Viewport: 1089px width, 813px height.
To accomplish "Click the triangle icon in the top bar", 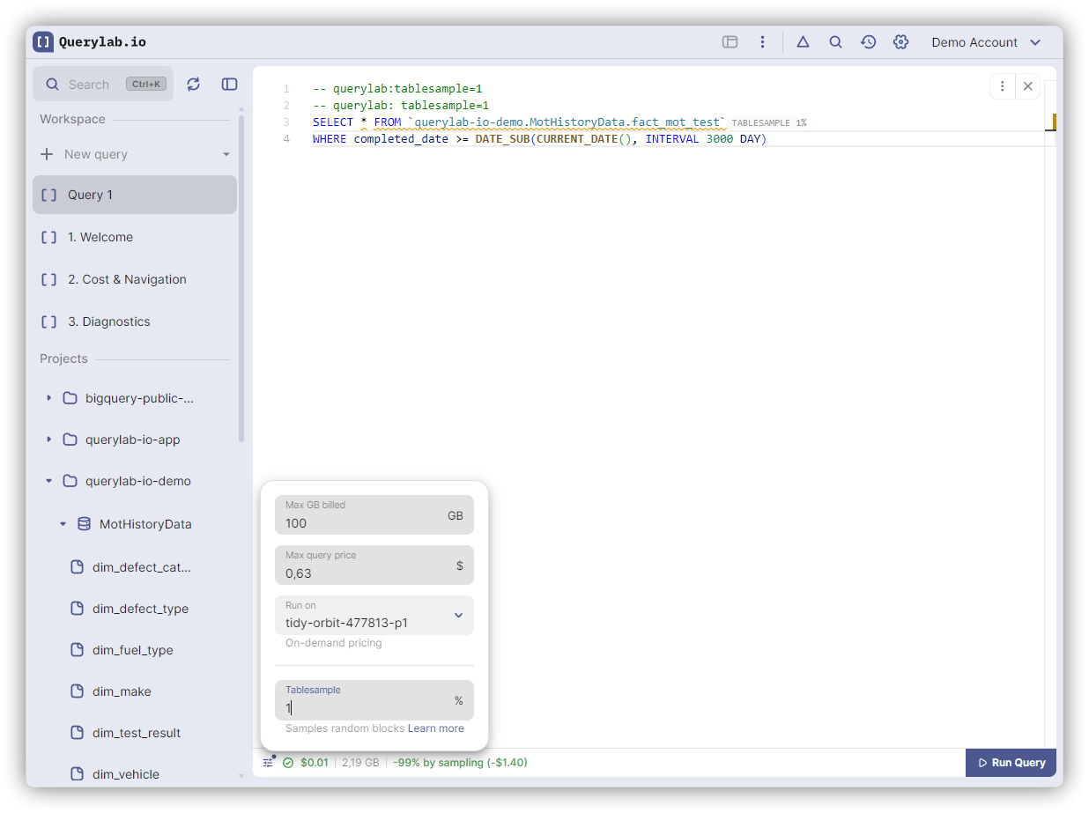I will tap(803, 42).
